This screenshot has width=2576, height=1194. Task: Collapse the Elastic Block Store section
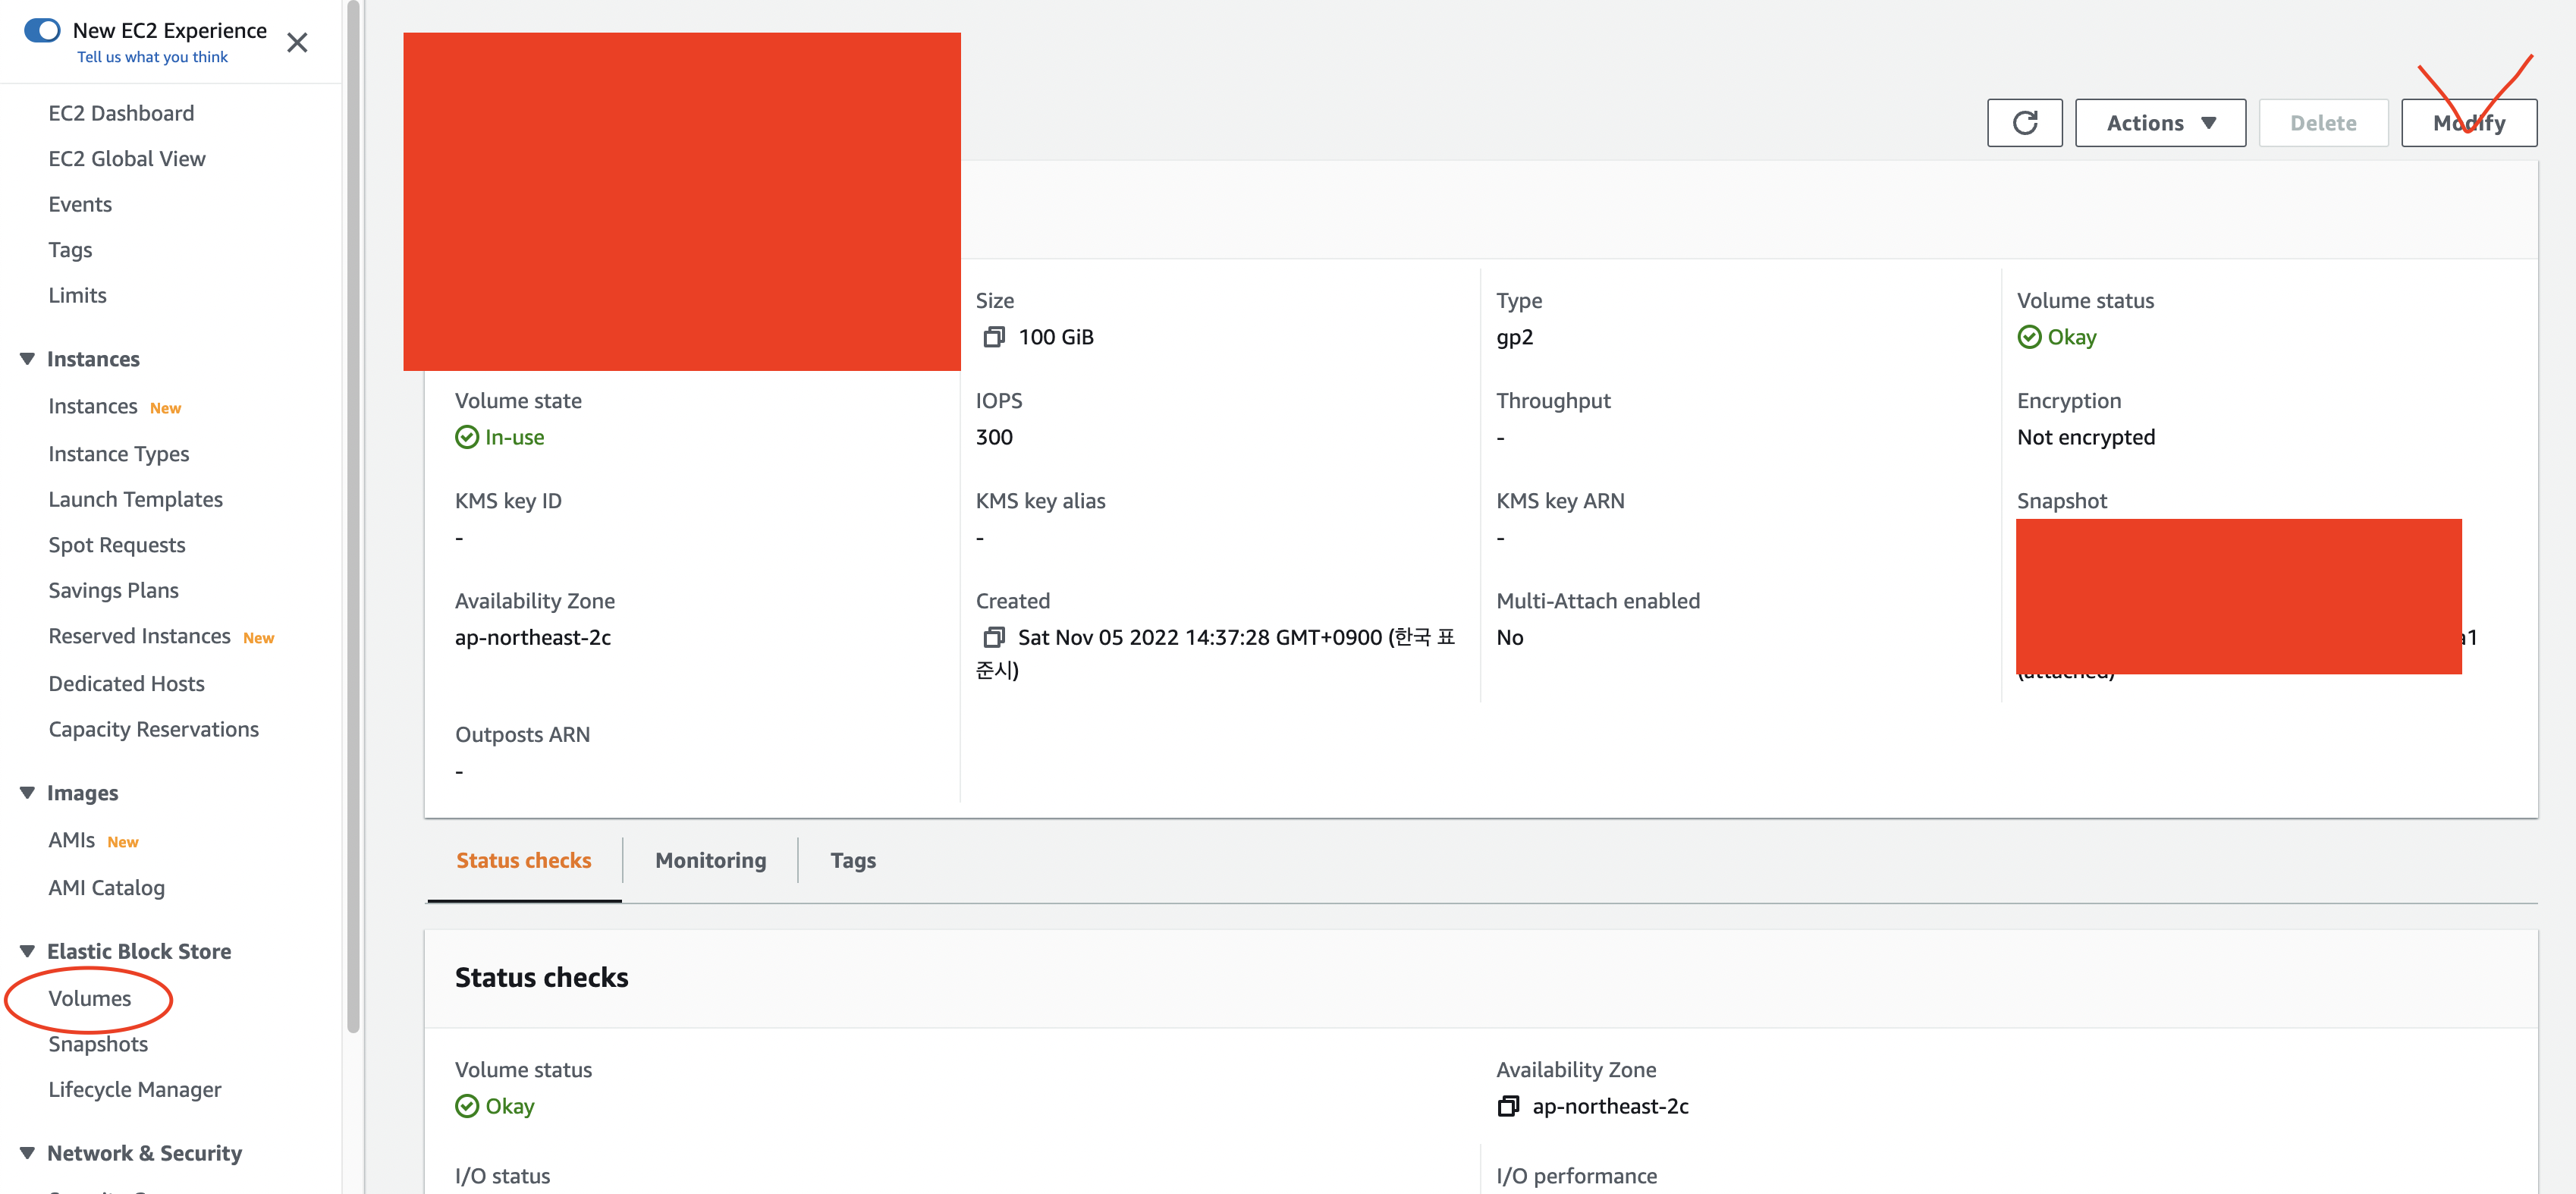tap(27, 951)
